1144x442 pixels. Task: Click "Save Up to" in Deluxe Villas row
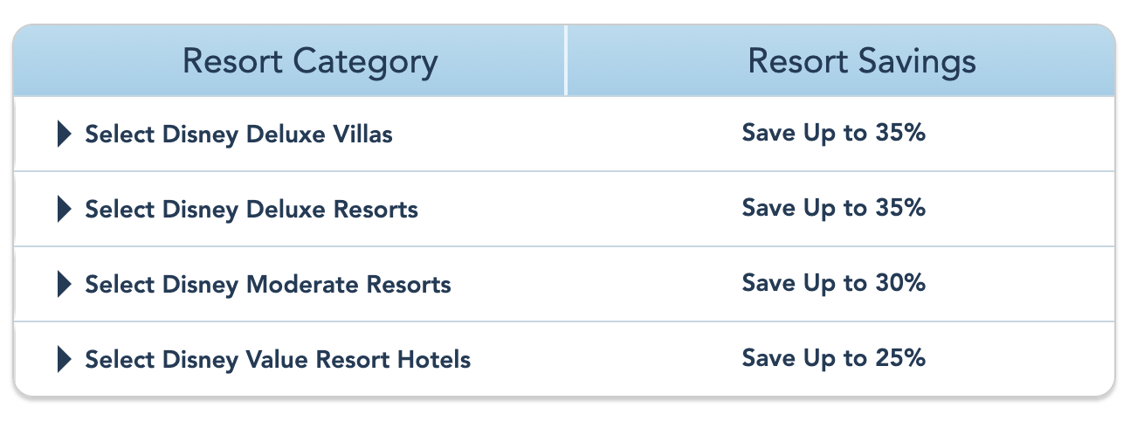click(804, 133)
